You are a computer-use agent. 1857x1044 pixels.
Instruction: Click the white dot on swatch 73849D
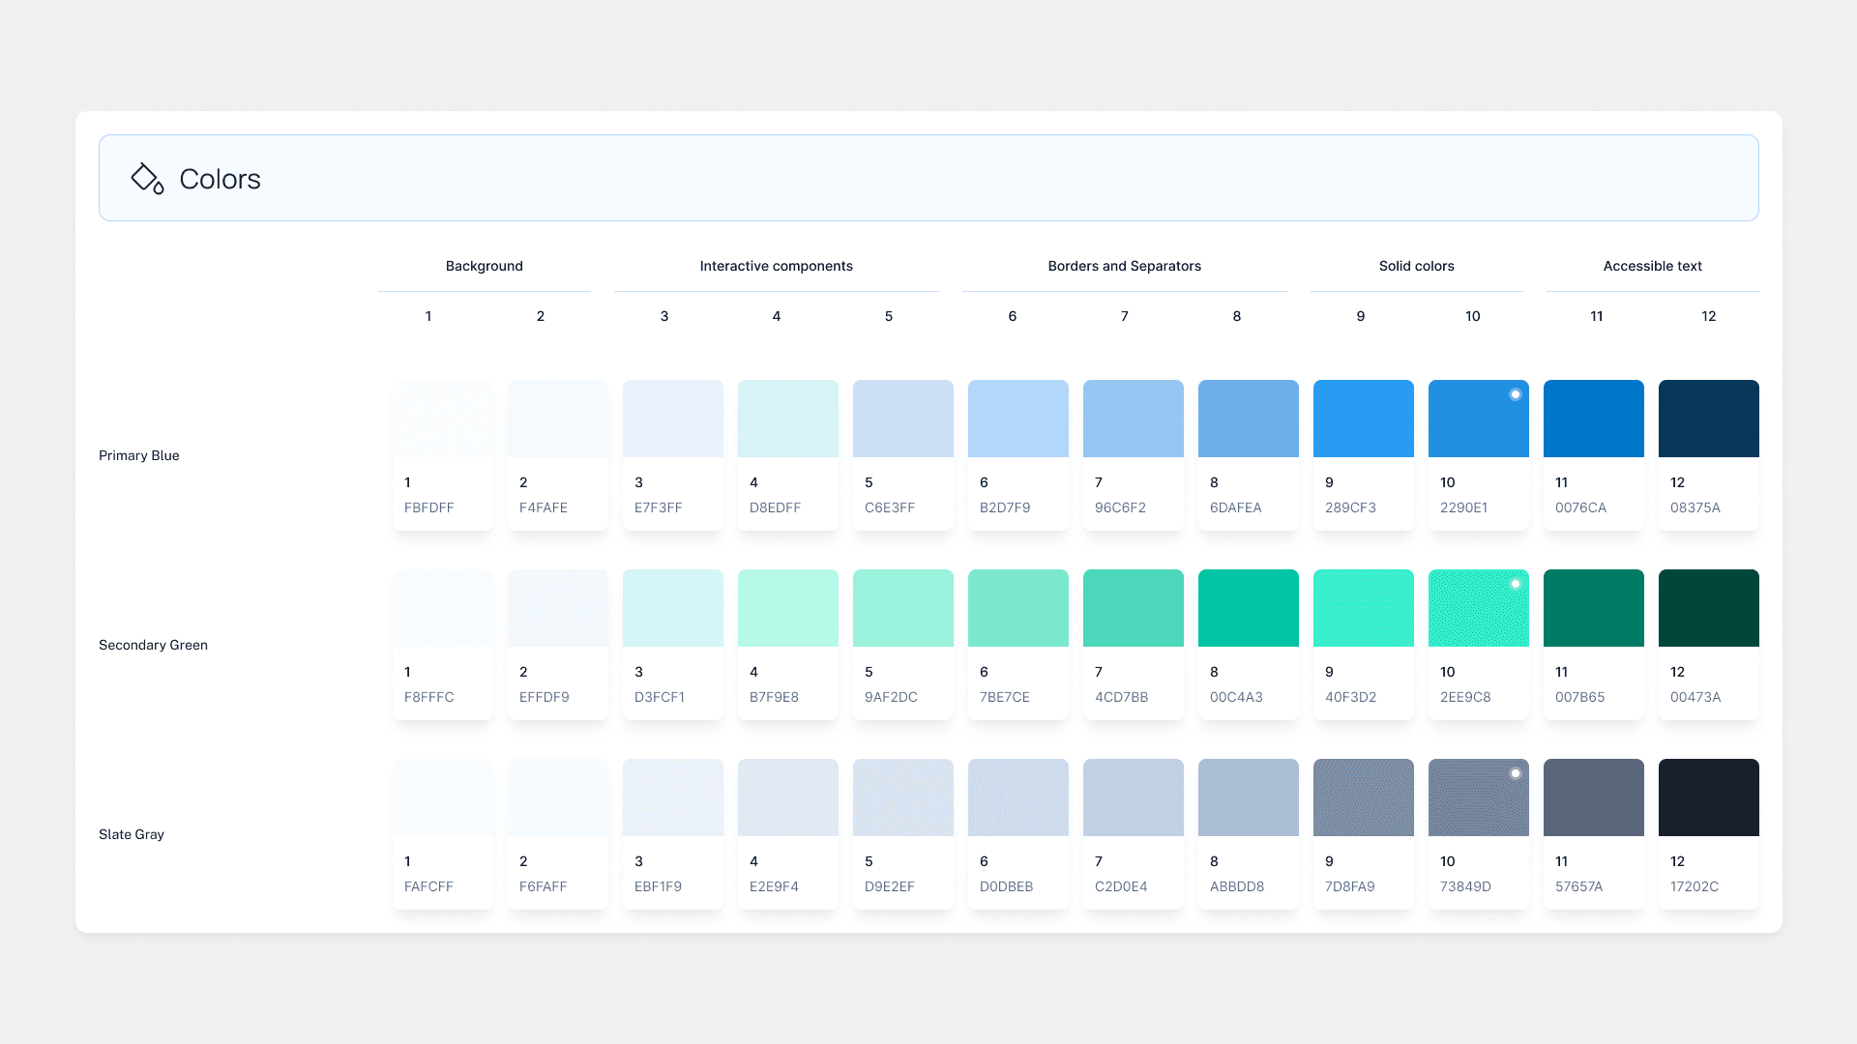click(1515, 773)
